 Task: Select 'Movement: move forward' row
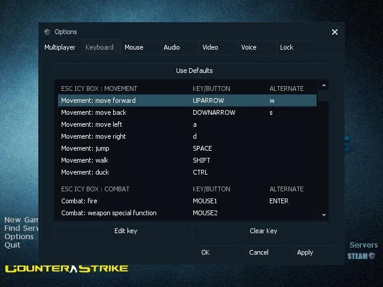(187, 100)
